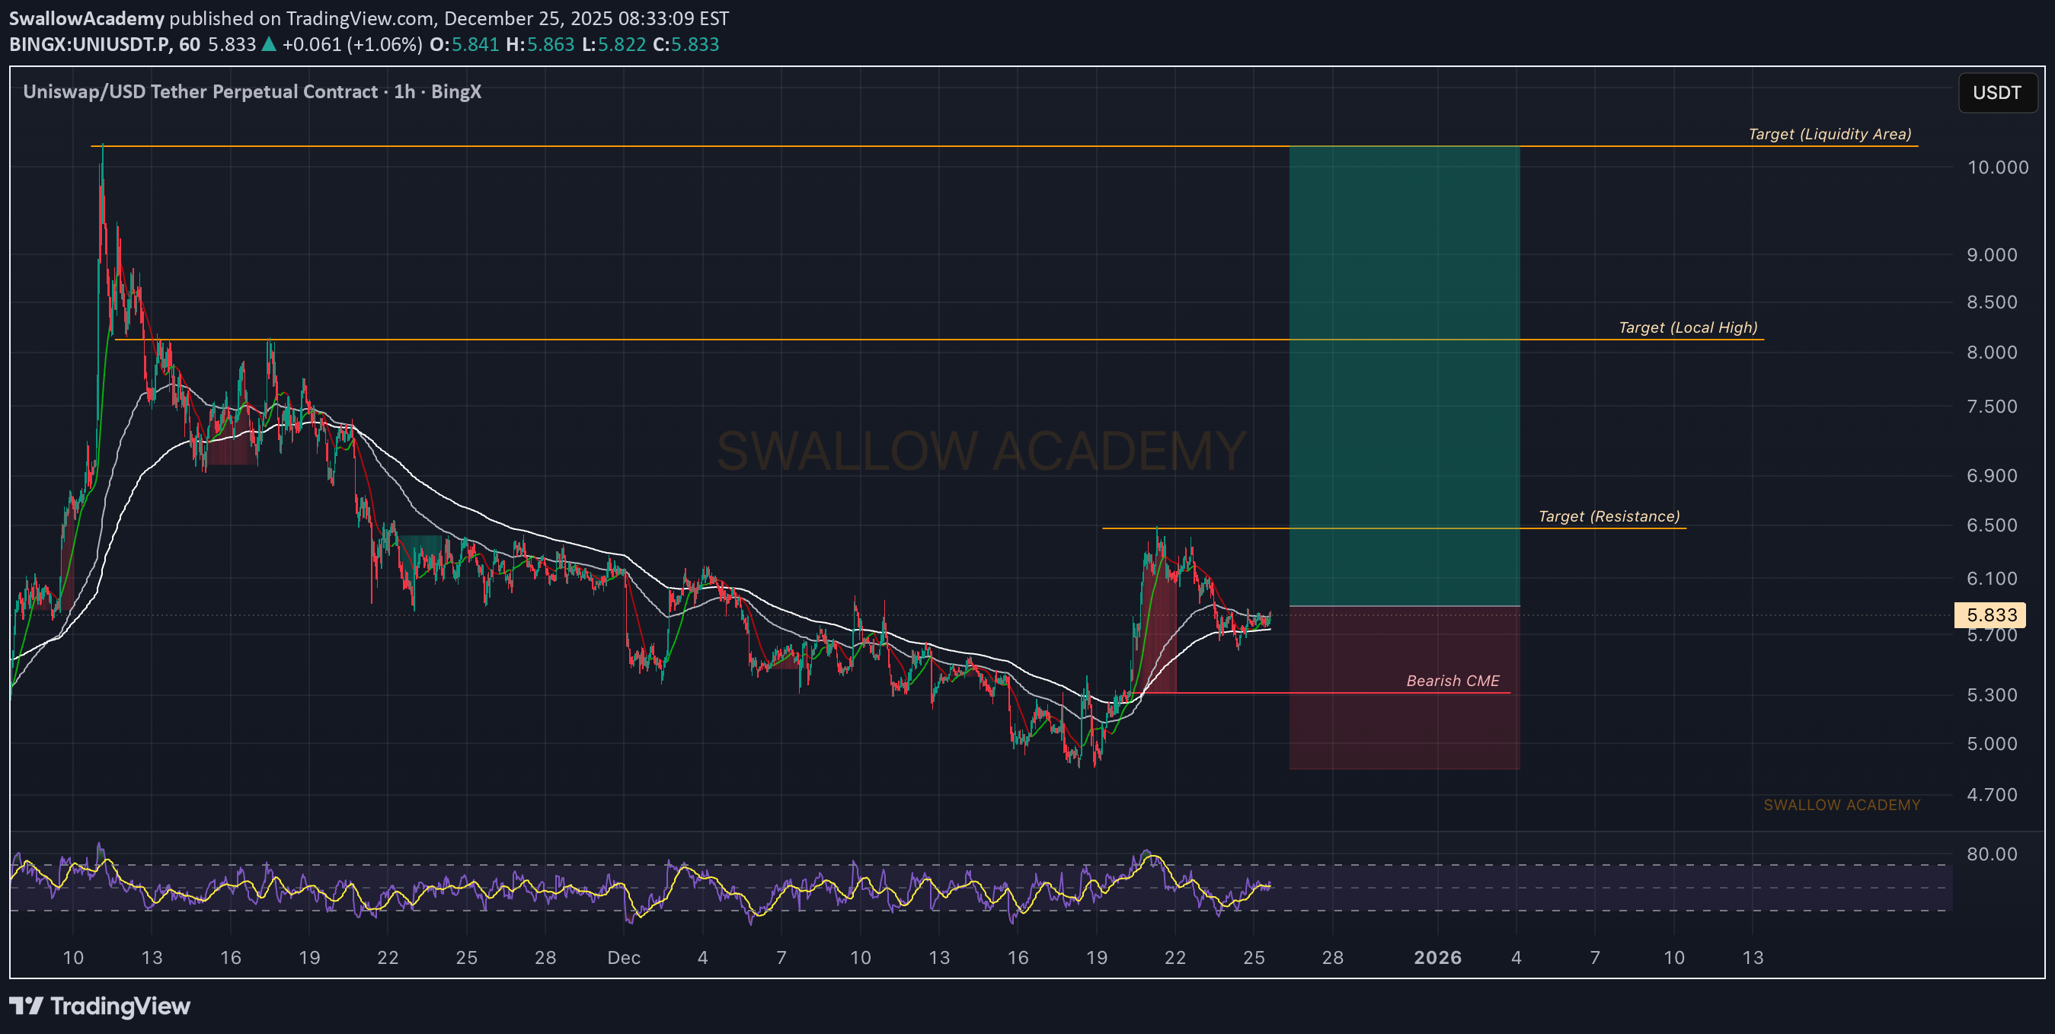Click the TradingView wordmark text
Viewport: 2055px width, 1034px height.
click(120, 1006)
